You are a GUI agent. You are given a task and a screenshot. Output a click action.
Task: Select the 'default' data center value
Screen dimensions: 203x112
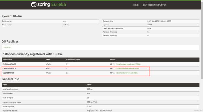click(66, 25)
